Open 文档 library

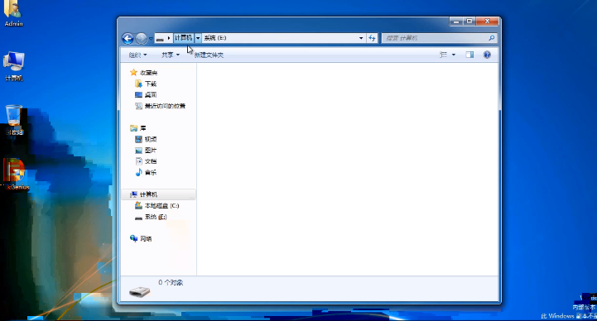[151, 161]
